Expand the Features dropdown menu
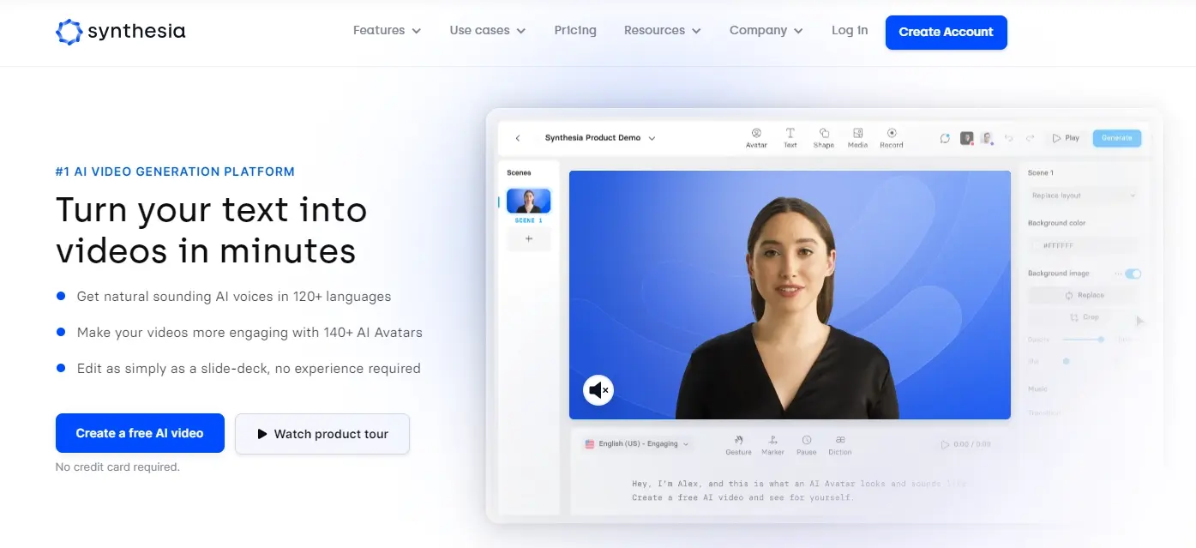Screen dimensions: 1196x548 pos(387,30)
